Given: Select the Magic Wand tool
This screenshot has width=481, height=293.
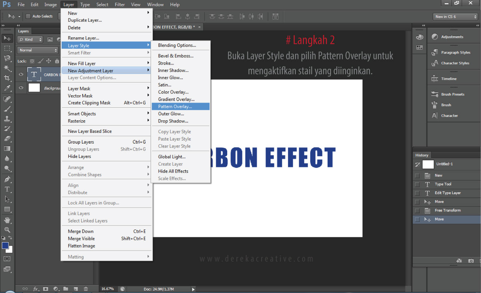Looking at the screenshot, I should [7, 68].
